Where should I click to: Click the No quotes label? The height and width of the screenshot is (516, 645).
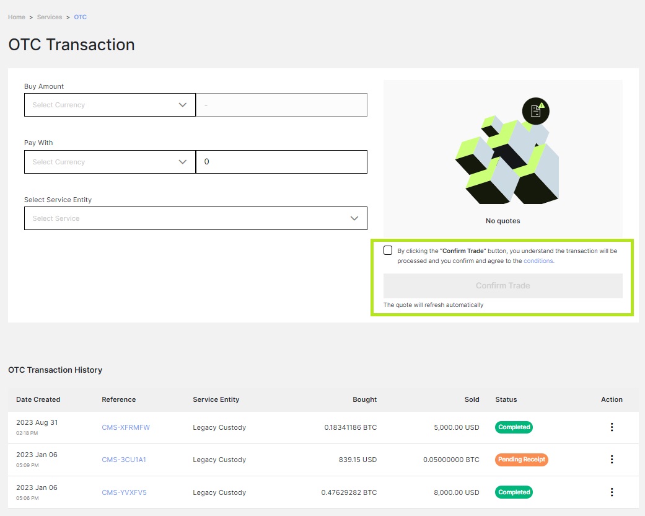point(502,221)
